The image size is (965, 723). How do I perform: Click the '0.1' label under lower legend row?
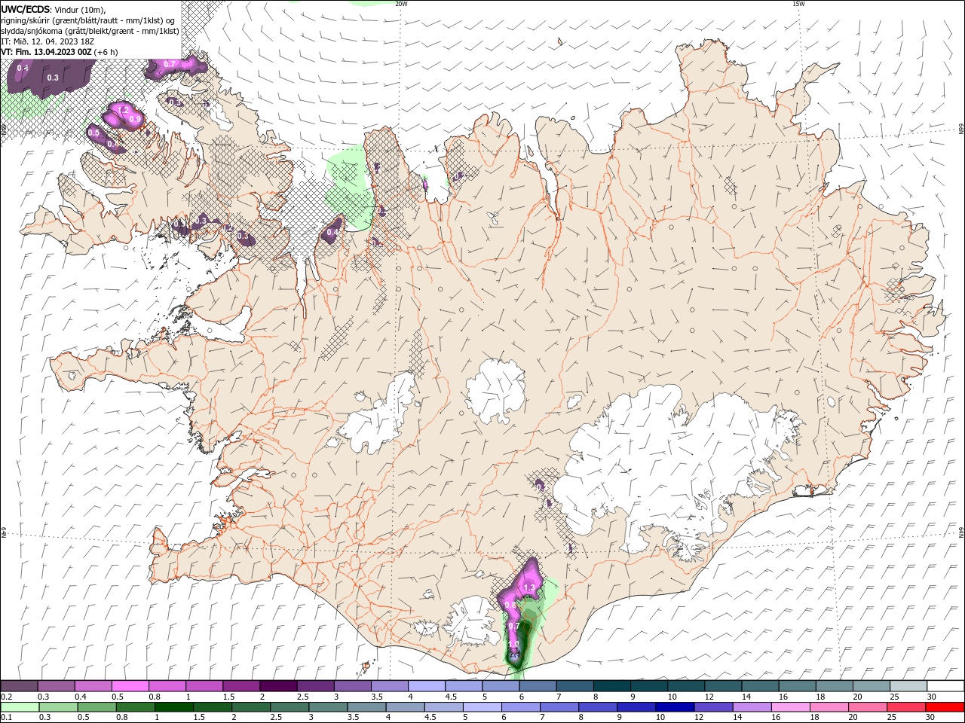tap(7, 718)
